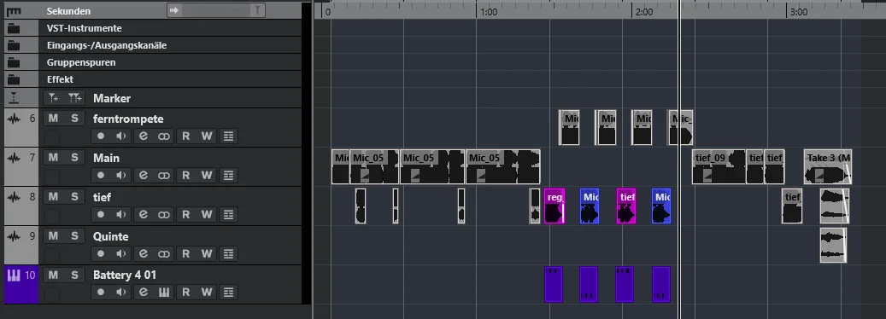Open channel settings for tief track

coord(144,214)
